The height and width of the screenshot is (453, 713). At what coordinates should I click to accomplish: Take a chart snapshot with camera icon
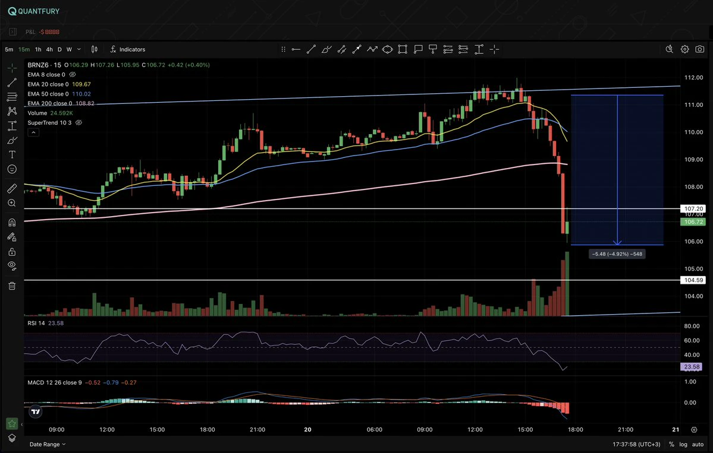pyautogui.click(x=700, y=49)
